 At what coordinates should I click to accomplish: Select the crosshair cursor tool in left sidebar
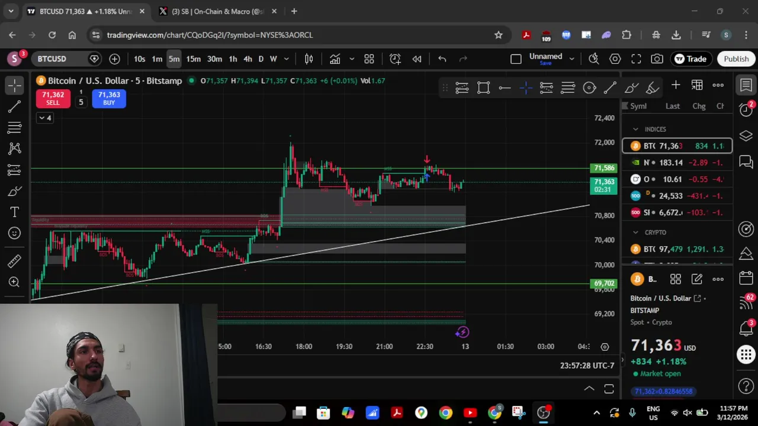pos(14,86)
